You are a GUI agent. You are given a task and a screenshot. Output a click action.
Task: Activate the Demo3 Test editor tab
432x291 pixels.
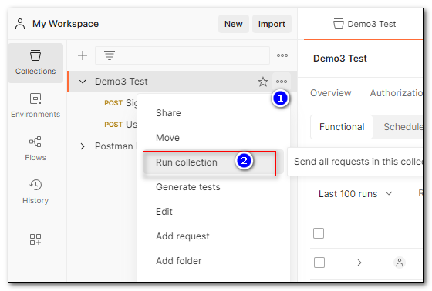pyautogui.click(x=364, y=24)
